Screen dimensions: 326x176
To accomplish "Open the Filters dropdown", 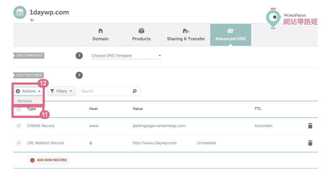I will [x=62, y=91].
